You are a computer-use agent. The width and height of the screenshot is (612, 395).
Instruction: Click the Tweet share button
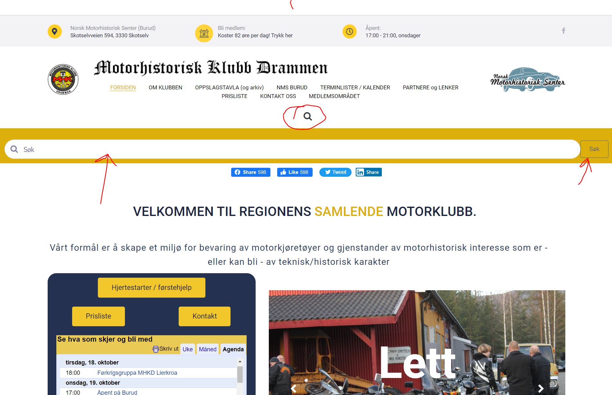point(335,172)
